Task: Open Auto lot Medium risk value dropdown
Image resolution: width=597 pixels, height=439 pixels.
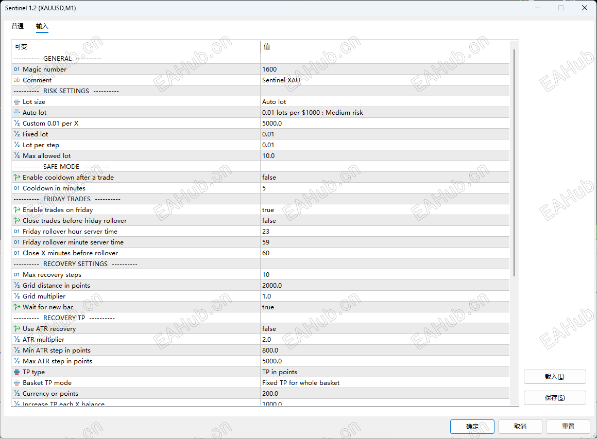Action: click(385, 113)
